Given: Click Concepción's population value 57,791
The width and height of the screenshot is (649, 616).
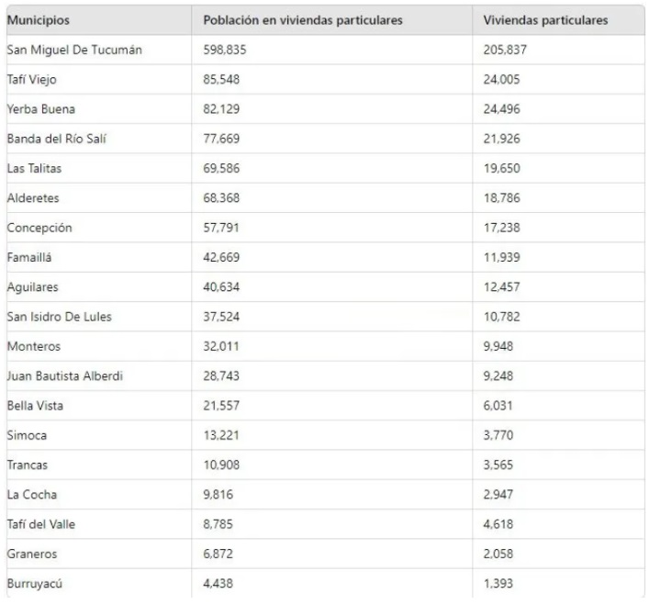Looking at the screenshot, I should pyautogui.click(x=223, y=228).
